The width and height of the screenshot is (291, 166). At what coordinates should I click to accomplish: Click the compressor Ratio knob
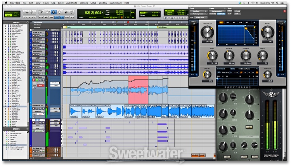pyautogui.click(x=267, y=32)
